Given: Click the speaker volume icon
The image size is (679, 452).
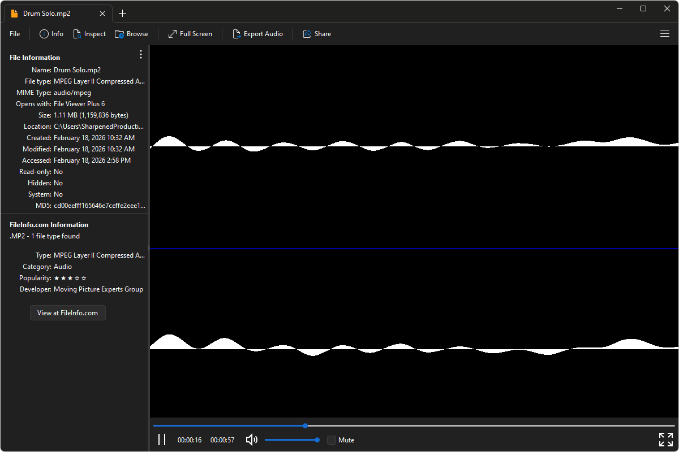Looking at the screenshot, I should pos(252,440).
